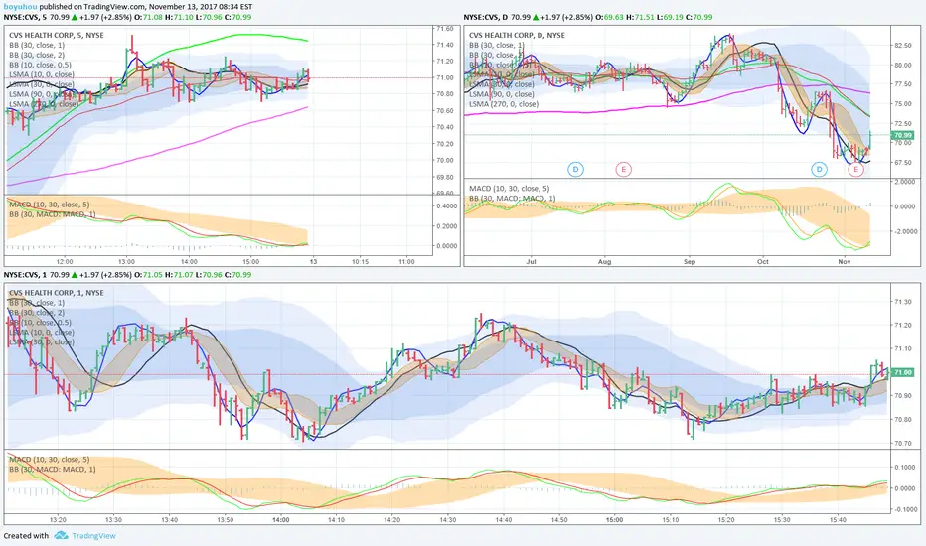Click the red E earnings marker near August
This screenshot has height=546, width=926.
623,170
